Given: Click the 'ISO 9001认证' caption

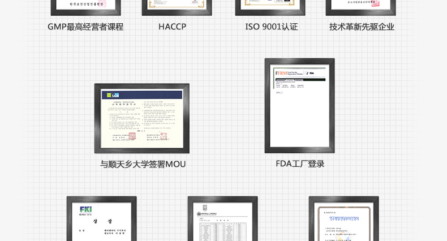Looking at the screenshot, I should click(271, 27).
